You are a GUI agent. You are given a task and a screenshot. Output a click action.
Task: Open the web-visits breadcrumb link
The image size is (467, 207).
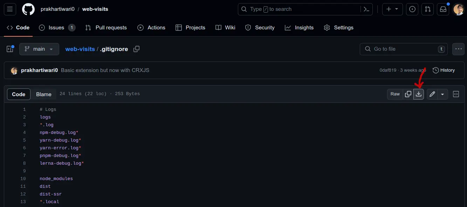[80, 49]
